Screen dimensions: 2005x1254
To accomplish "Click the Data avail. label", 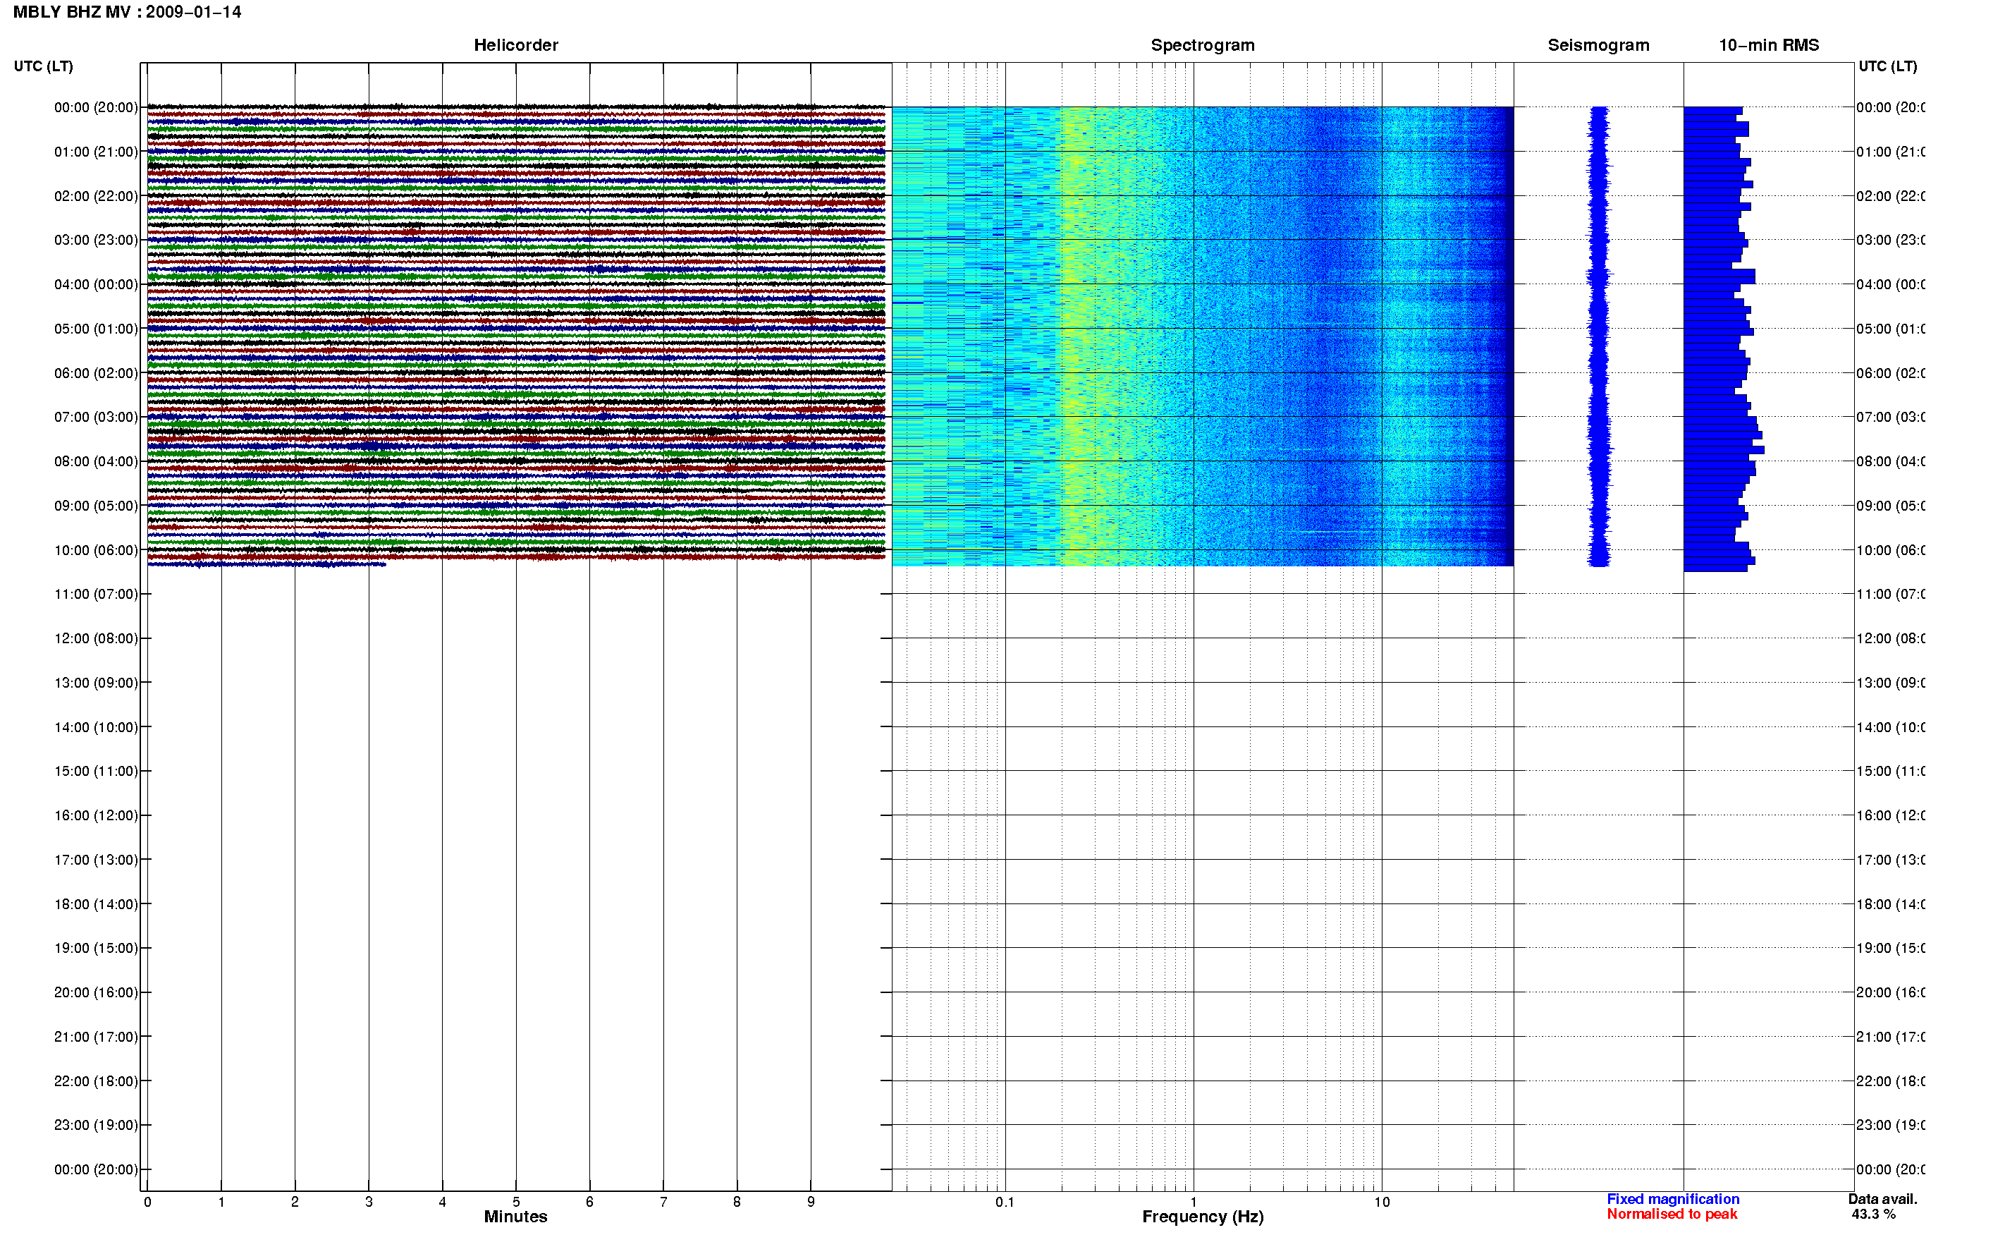I will pyautogui.click(x=1882, y=1199).
